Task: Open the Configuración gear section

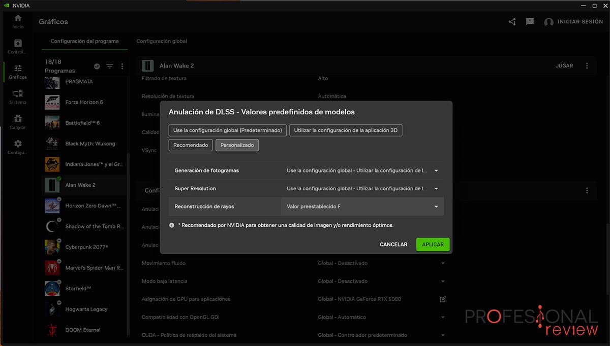Action: 18,147
